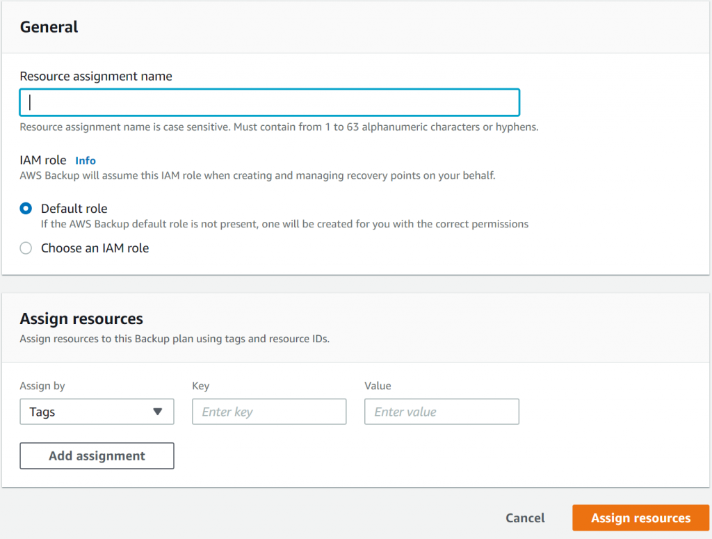The image size is (712, 539).
Task: Click the Enter key input field
Action: pos(269,412)
